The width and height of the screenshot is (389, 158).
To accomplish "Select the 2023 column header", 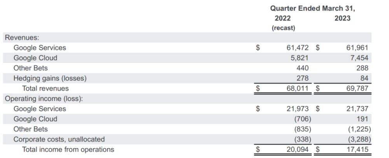I will tap(342, 18).
